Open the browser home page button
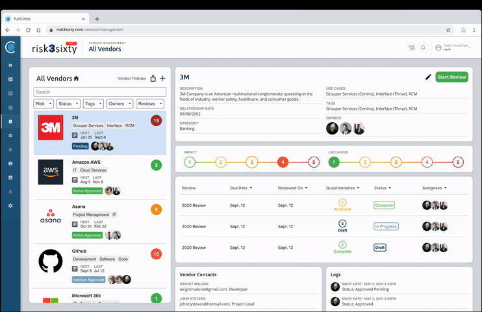The width and height of the screenshot is (482, 312). point(38,30)
